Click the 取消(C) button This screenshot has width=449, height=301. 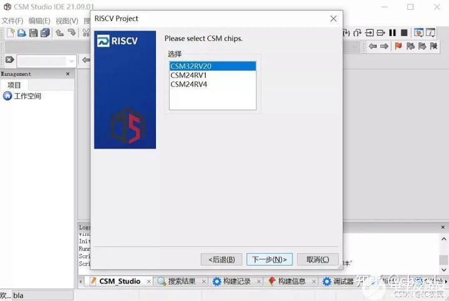coord(317,259)
